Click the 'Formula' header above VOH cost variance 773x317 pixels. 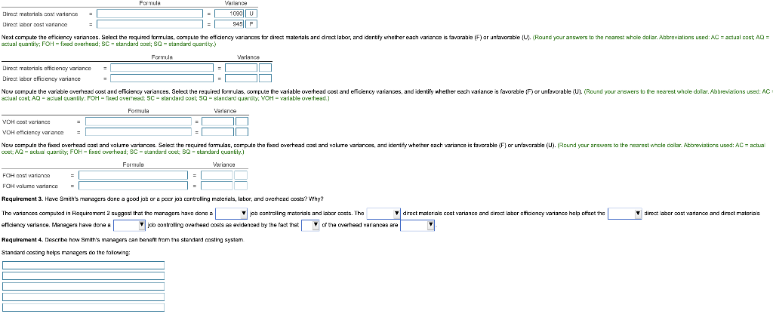[x=139, y=111]
